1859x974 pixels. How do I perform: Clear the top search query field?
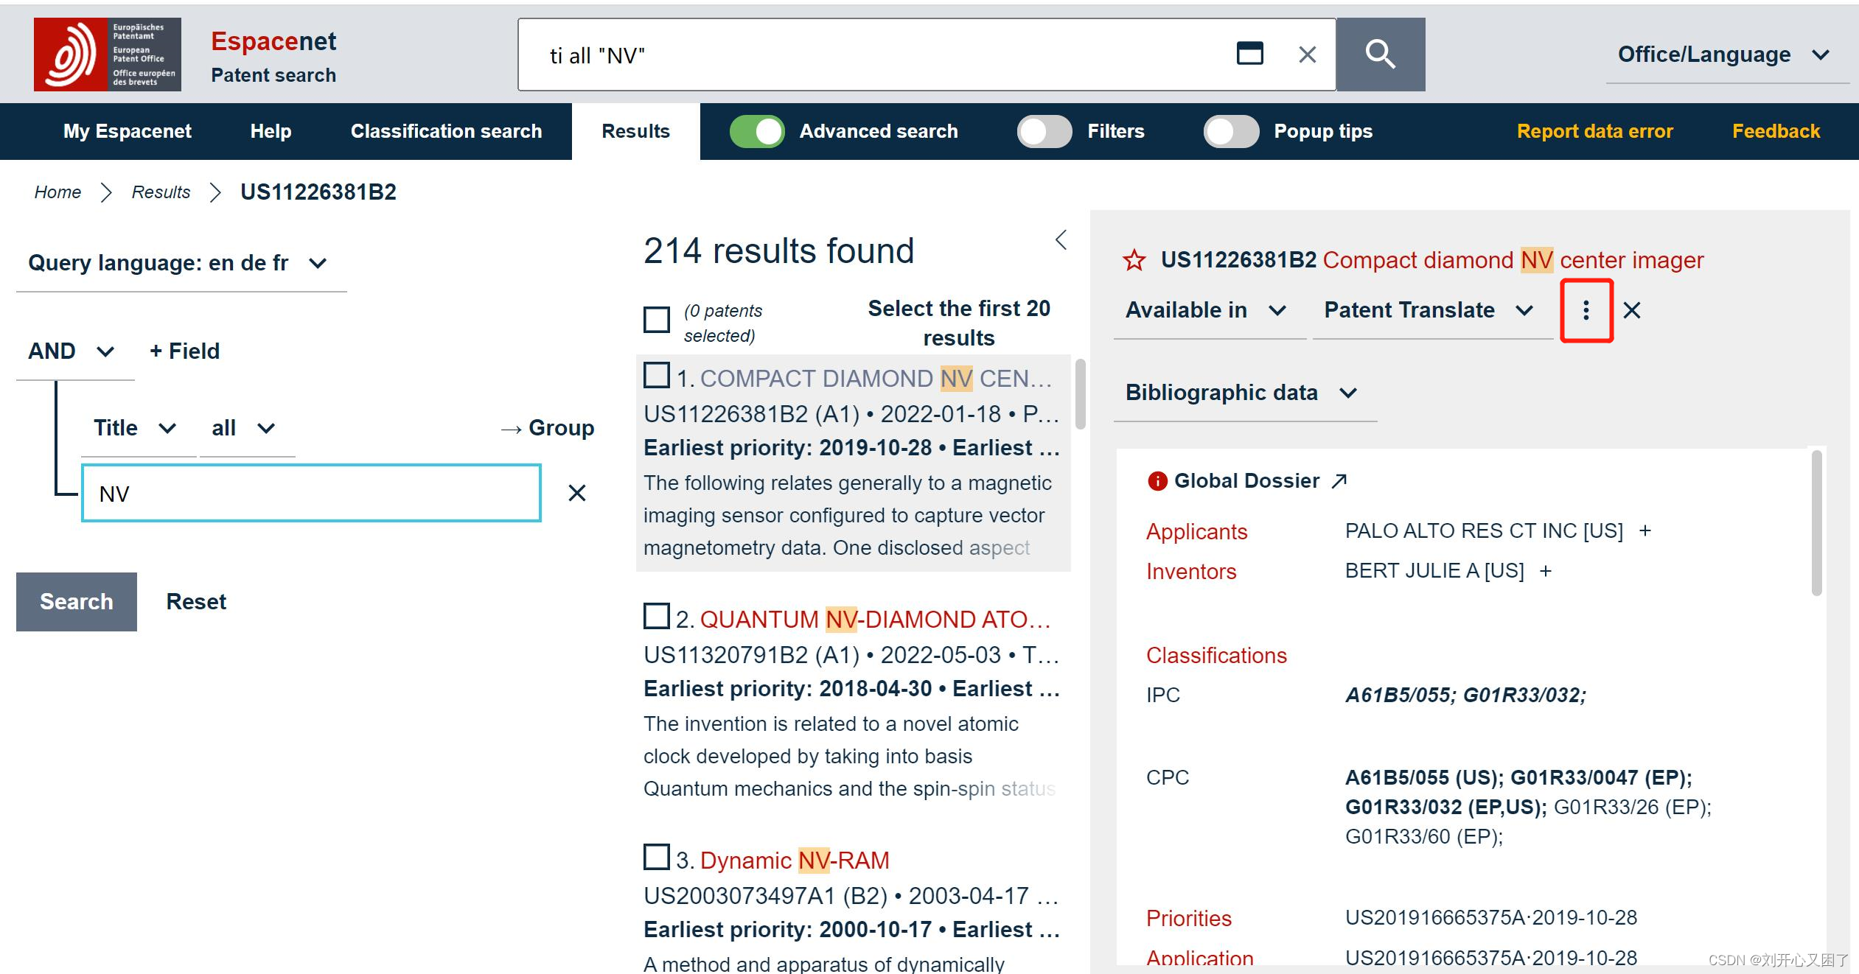[x=1307, y=55]
